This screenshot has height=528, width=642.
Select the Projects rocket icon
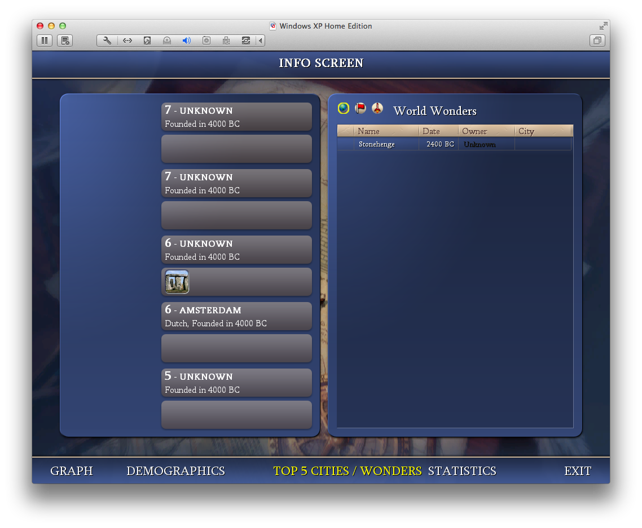(x=377, y=108)
